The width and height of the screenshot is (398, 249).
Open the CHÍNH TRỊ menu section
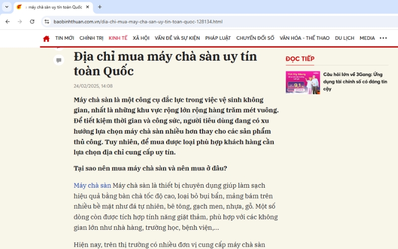(92, 38)
